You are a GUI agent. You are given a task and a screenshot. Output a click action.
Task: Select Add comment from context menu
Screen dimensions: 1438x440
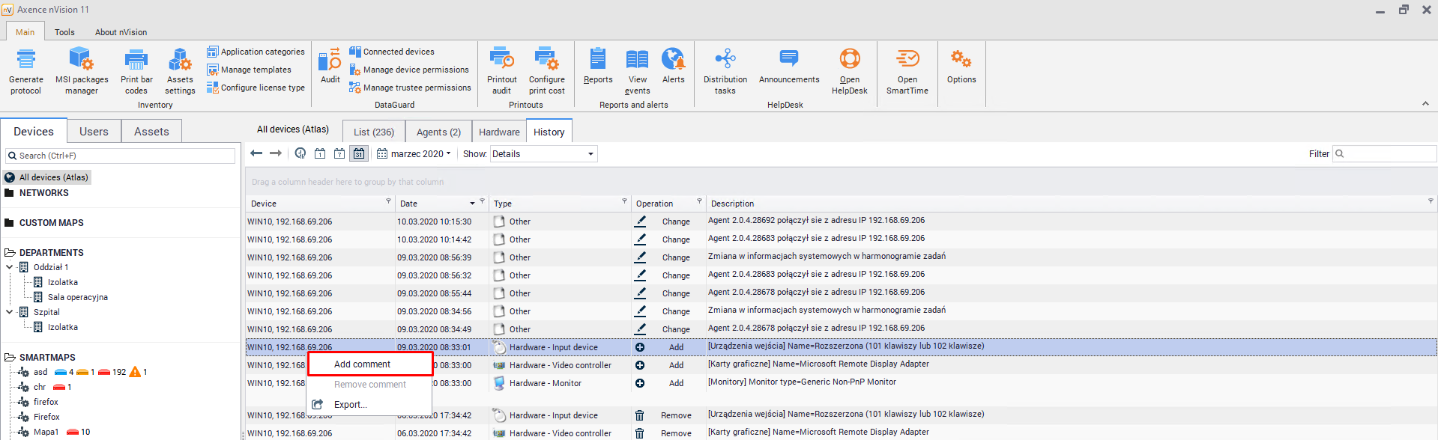pos(363,364)
